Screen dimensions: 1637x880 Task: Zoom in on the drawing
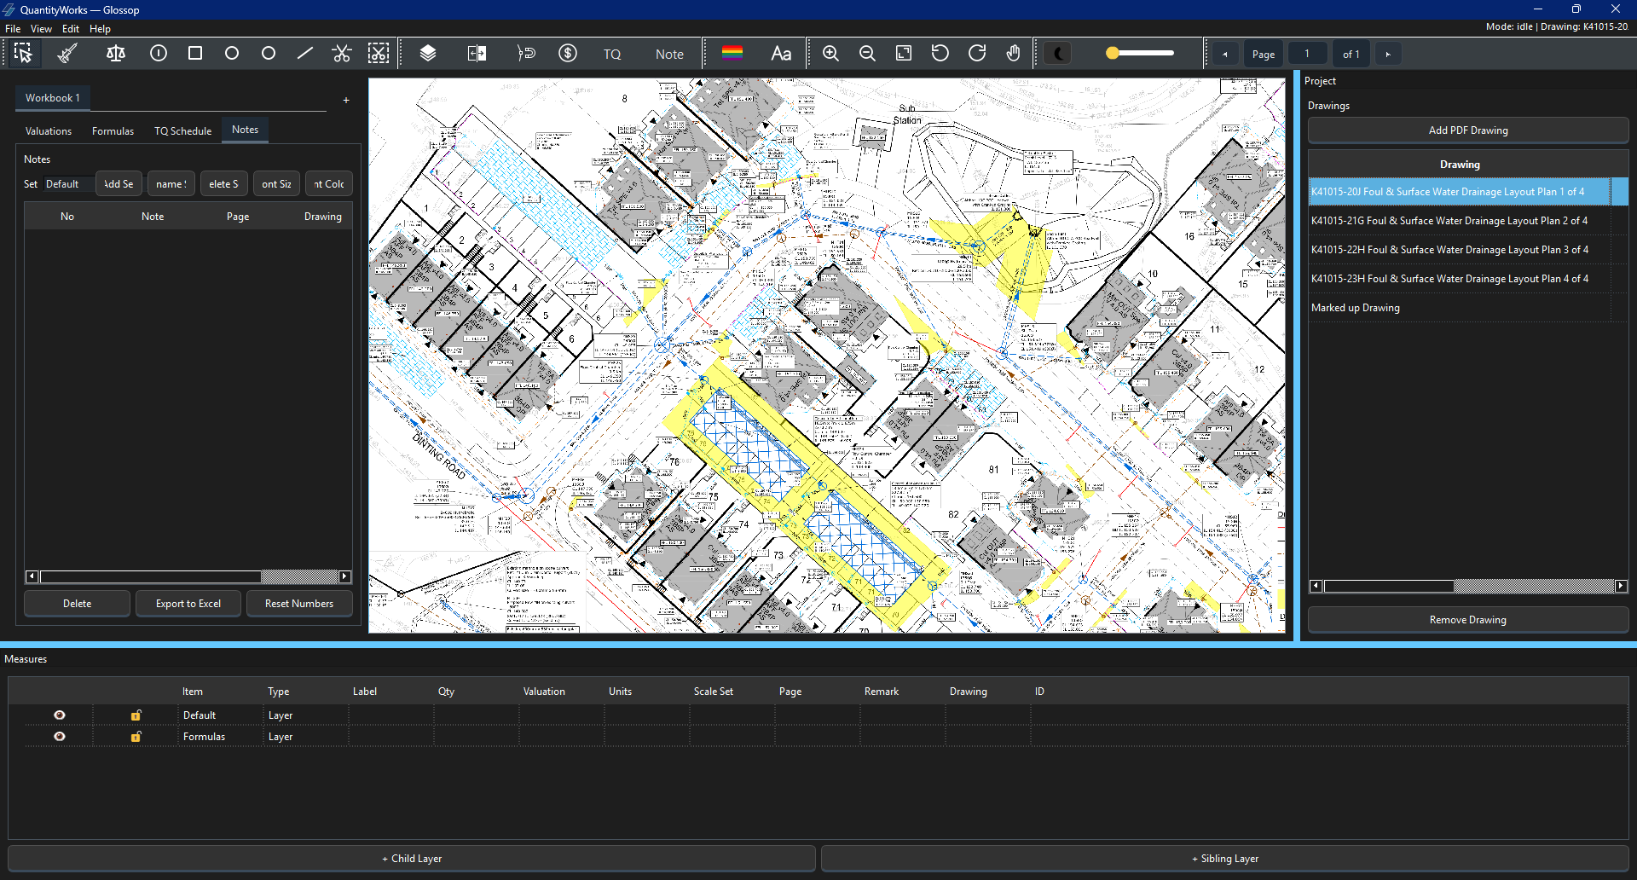(830, 54)
